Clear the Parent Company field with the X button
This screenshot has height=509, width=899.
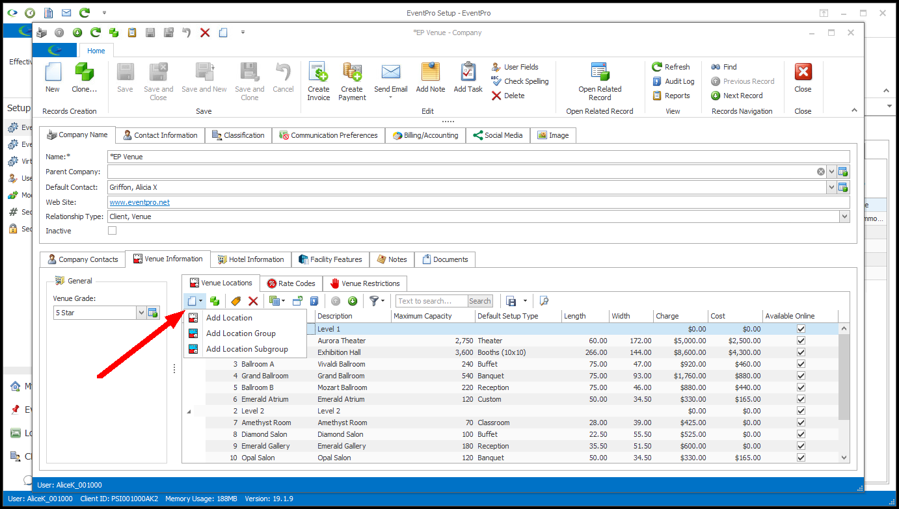click(821, 172)
